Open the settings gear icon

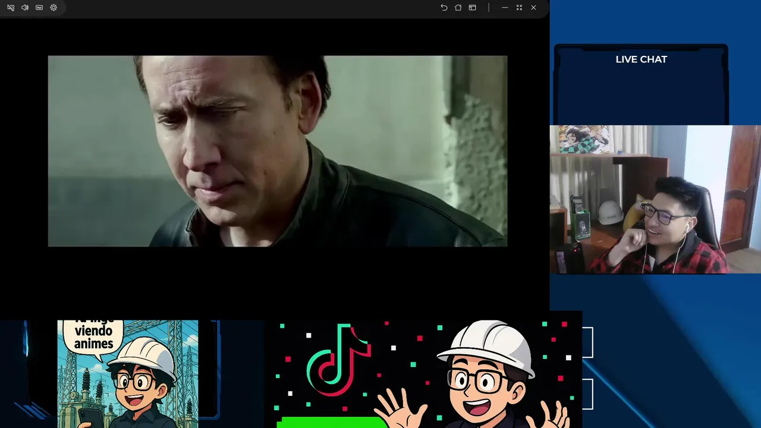click(54, 8)
